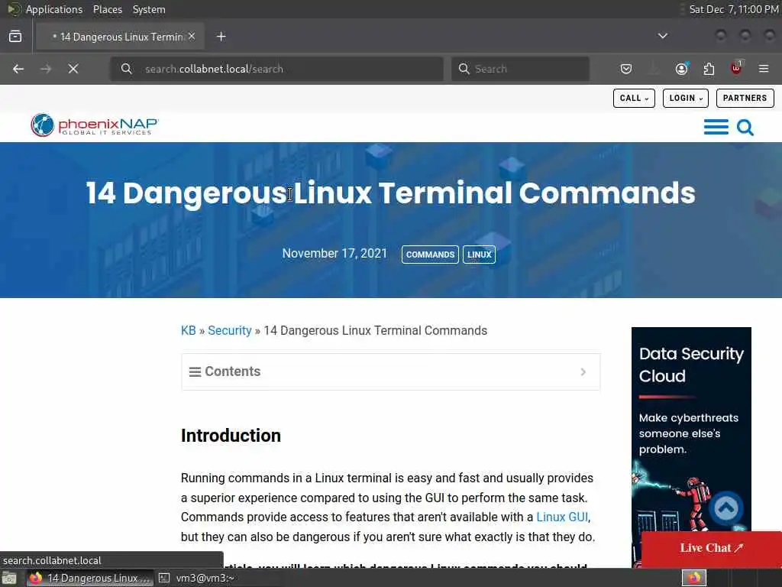Click the Firefox workspace switcher icon
Viewport: 782px width, 587px height.
[694, 578]
